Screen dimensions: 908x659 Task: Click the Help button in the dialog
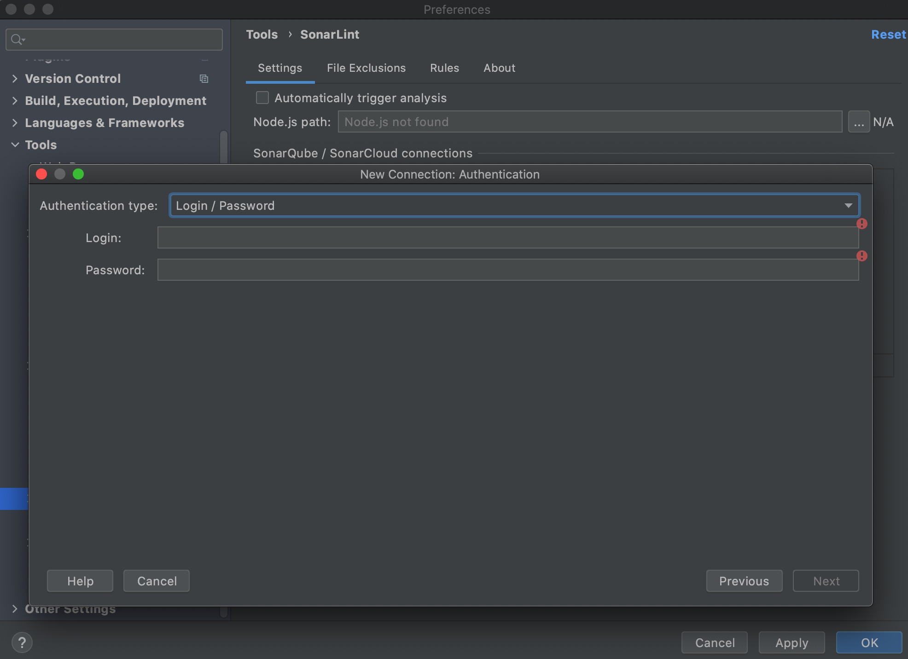(80, 581)
